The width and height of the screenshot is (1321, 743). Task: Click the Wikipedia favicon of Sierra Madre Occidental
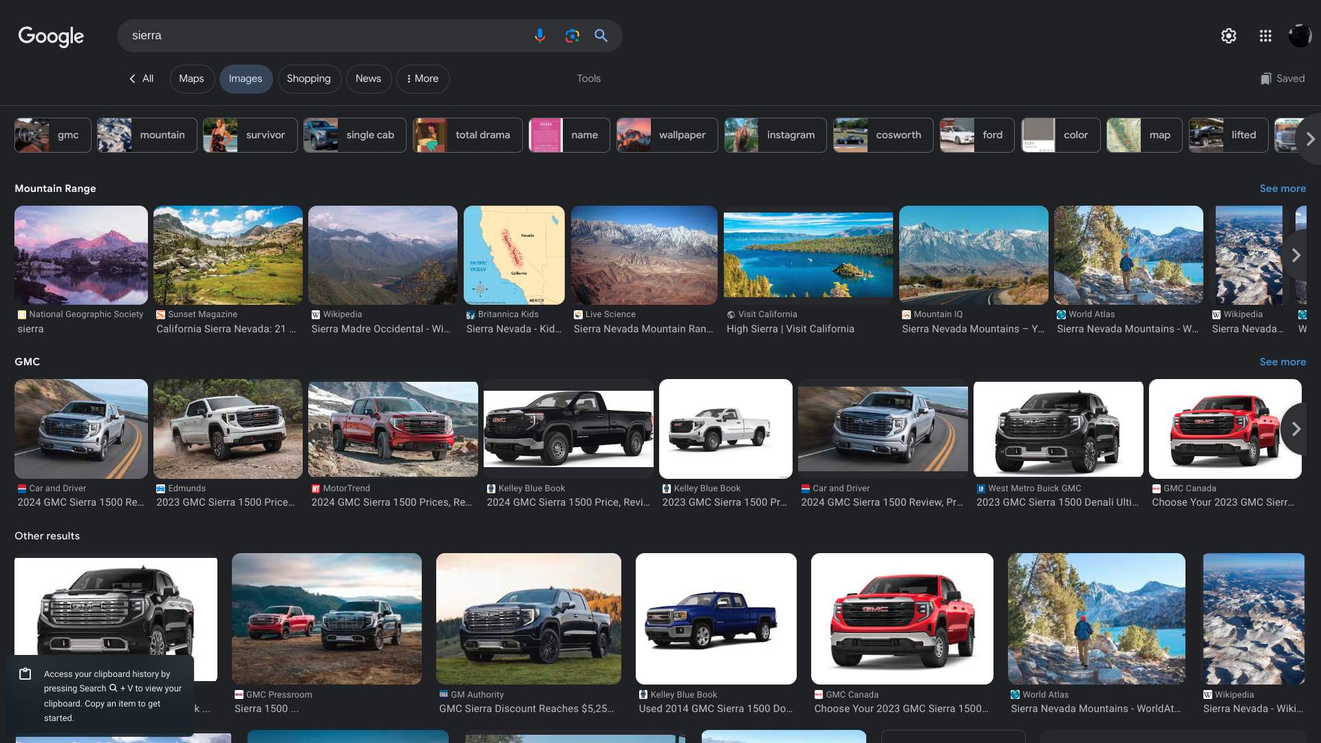(316, 314)
